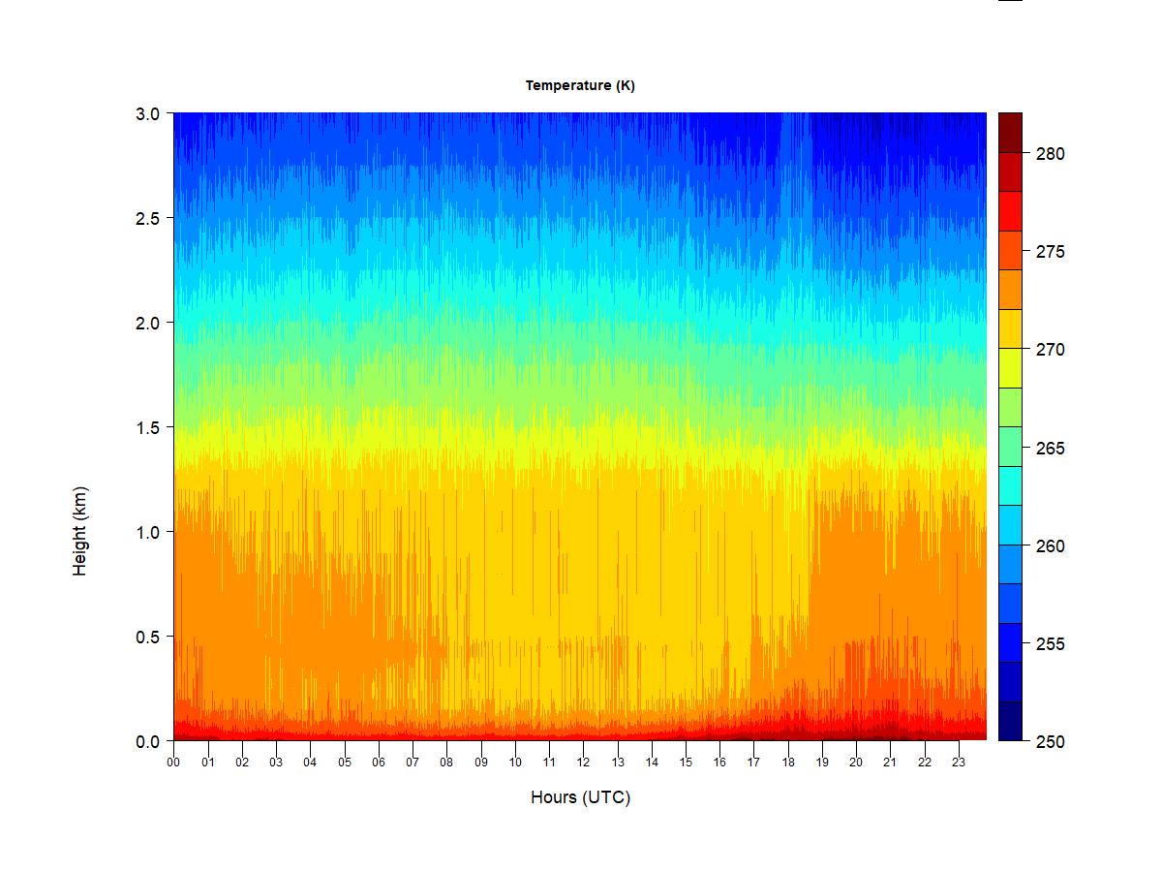Click the 1.5 height axis tick label
This screenshot has height=872, width=1162.
coord(148,427)
